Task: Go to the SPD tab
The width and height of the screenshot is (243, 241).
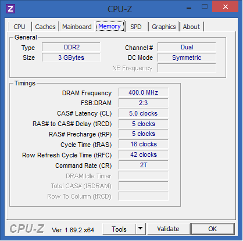Action: [x=136, y=27]
